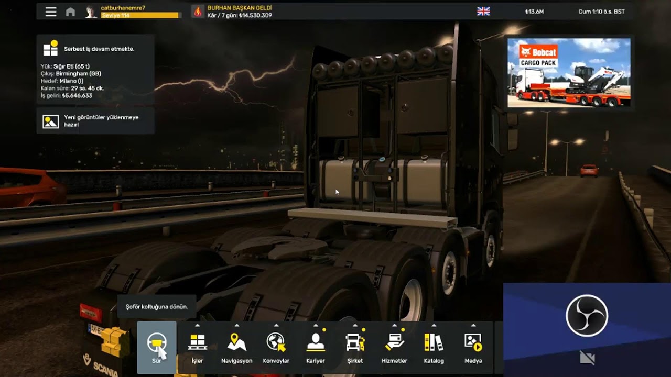Click the company name BURHAN BAŞKAN GELDİ

(x=240, y=8)
